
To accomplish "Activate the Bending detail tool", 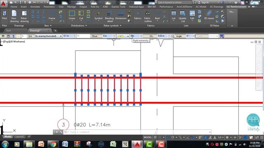I will (x=109, y=16).
